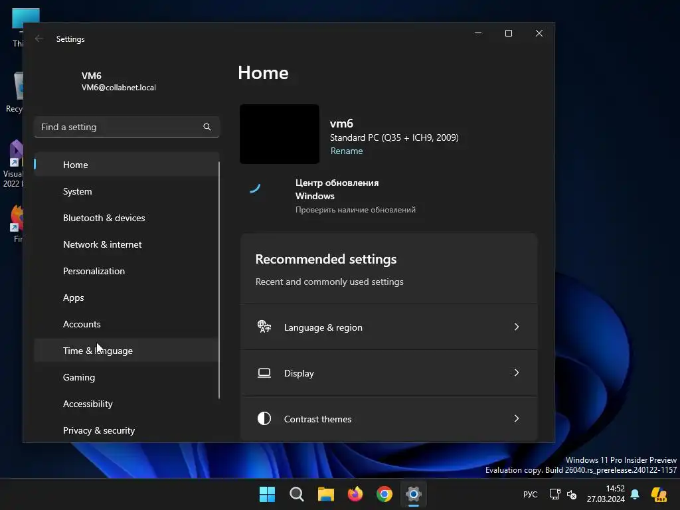The image size is (680, 510).
Task: Maximize the Settings window
Action: click(x=509, y=33)
